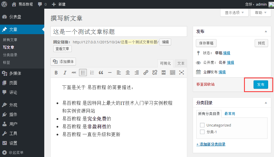Image resolution: width=274 pixels, height=157 pixels.
Task: Click the 添加新分类目录 link
Action: [x=211, y=144]
